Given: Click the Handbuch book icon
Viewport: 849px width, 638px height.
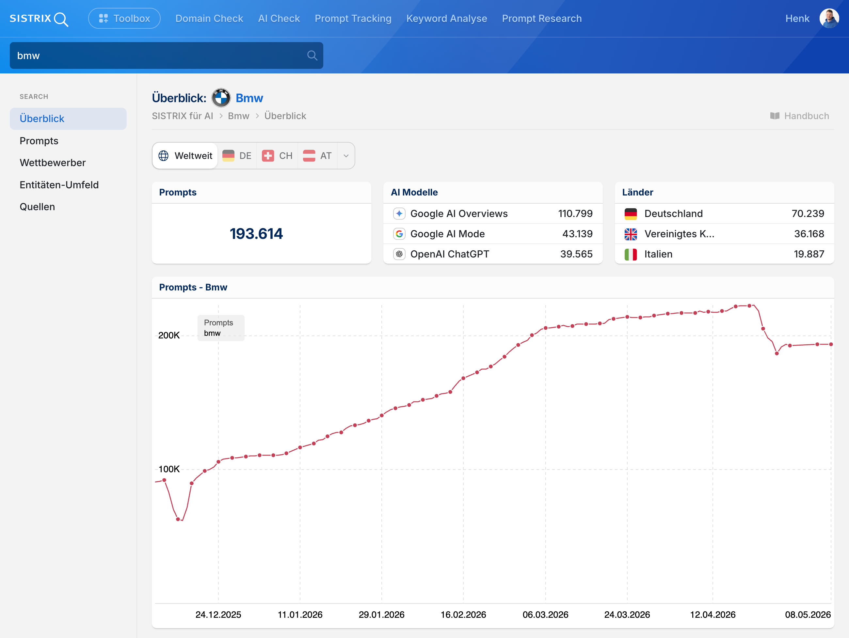Looking at the screenshot, I should [775, 116].
